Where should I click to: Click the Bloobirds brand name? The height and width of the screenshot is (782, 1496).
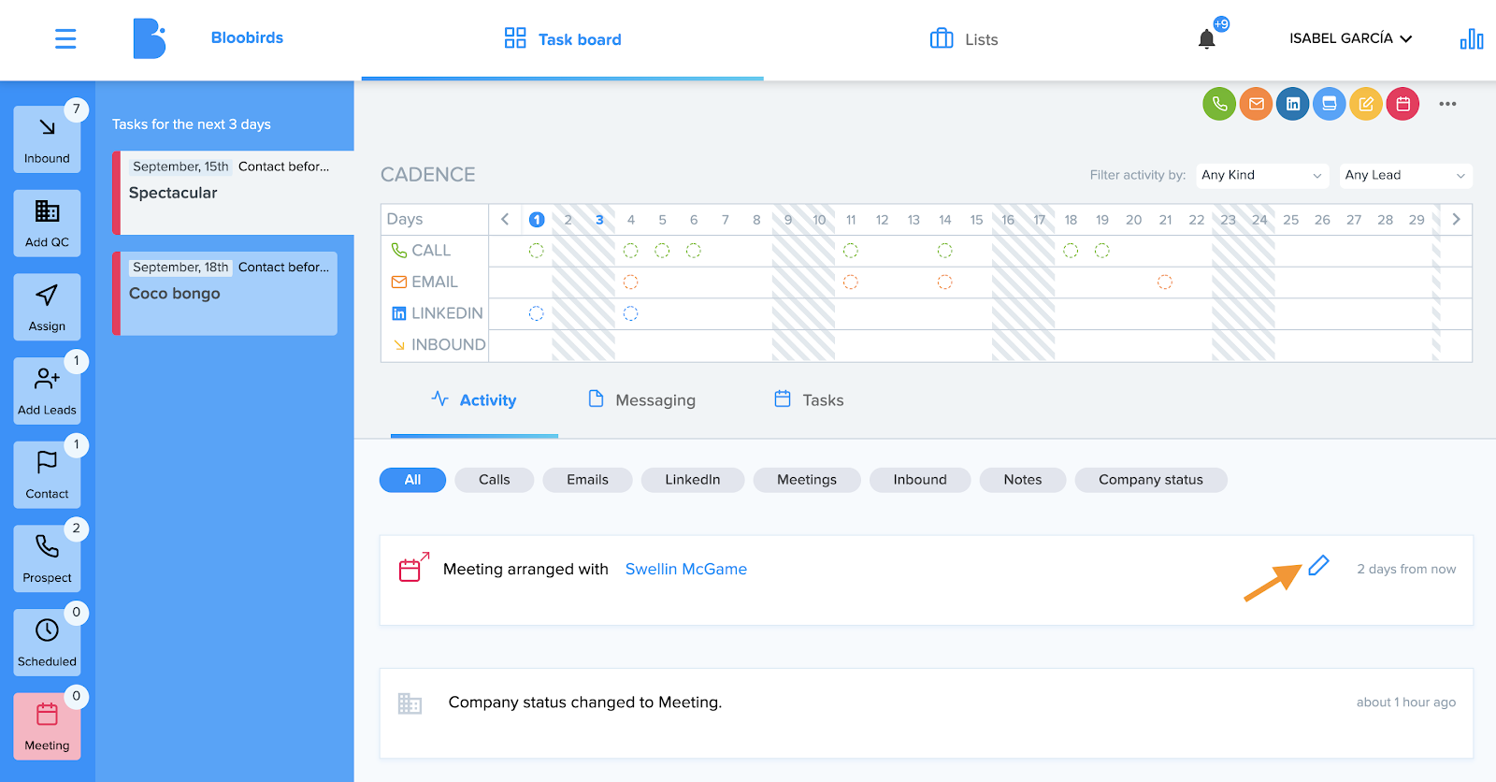pyautogui.click(x=247, y=37)
